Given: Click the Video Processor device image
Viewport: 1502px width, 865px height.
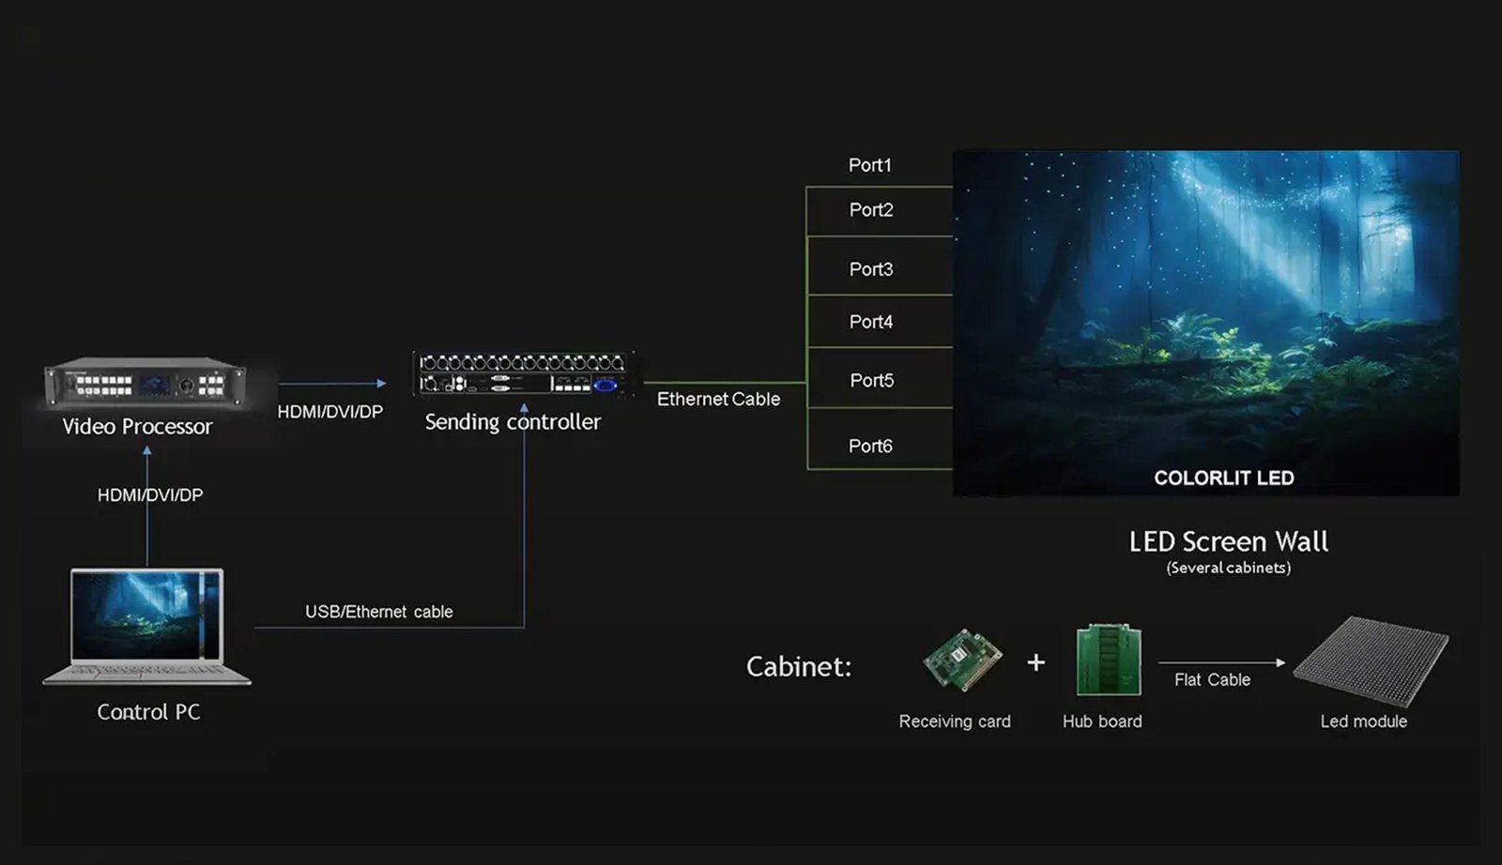Looking at the screenshot, I should pyautogui.click(x=146, y=382).
